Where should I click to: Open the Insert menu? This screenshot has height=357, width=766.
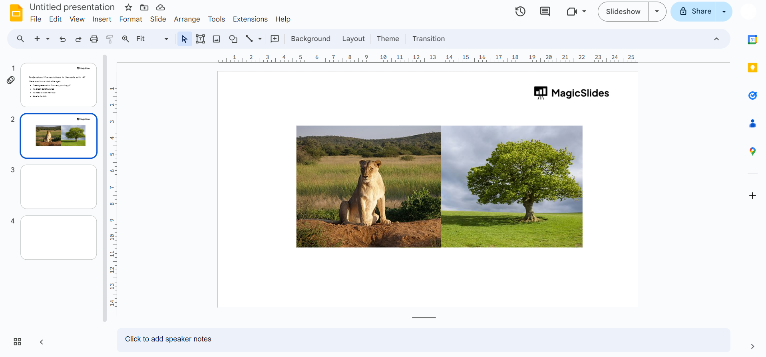click(102, 19)
